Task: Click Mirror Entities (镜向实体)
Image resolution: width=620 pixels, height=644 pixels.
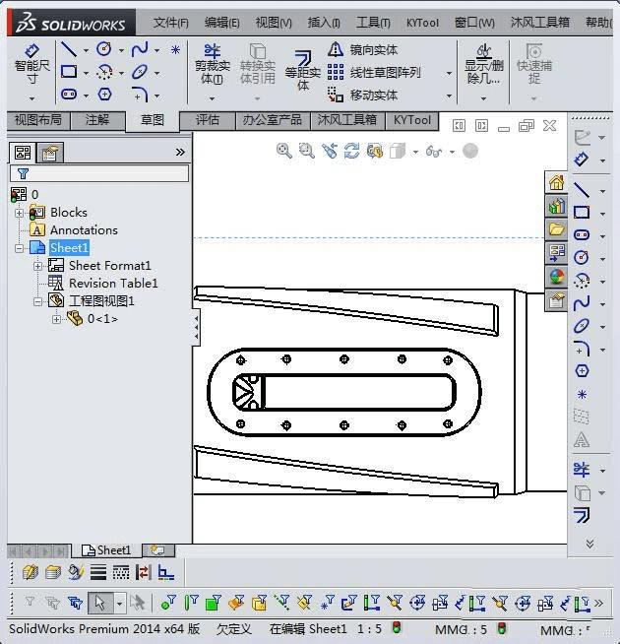Action: tap(362, 49)
